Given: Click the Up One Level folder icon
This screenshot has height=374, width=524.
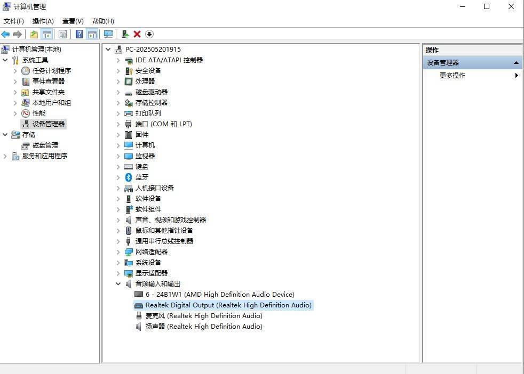Looking at the screenshot, I should 34,34.
